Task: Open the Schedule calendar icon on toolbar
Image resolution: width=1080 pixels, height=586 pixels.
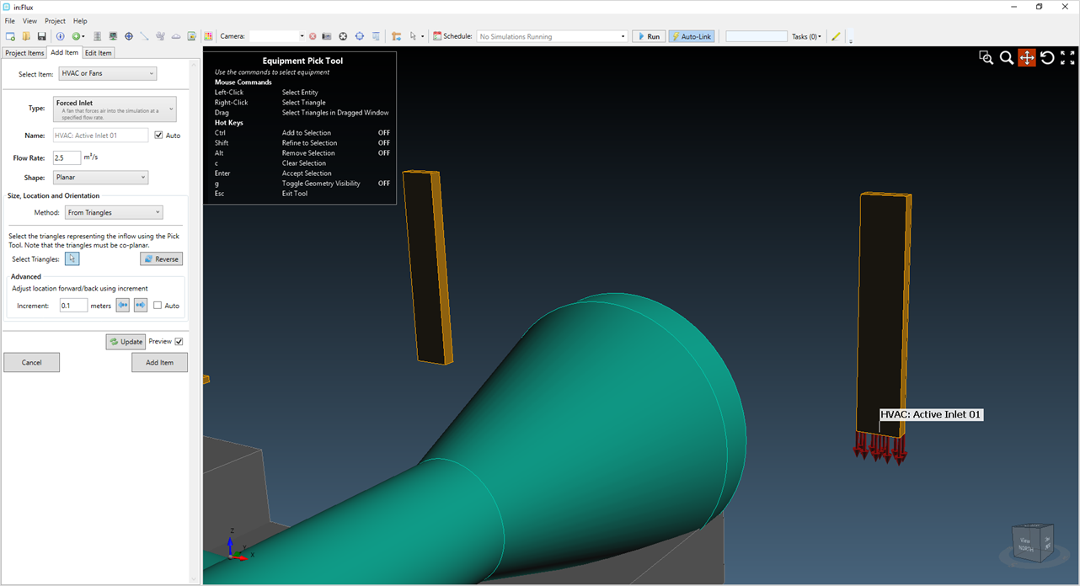Action: tap(436, 36)
